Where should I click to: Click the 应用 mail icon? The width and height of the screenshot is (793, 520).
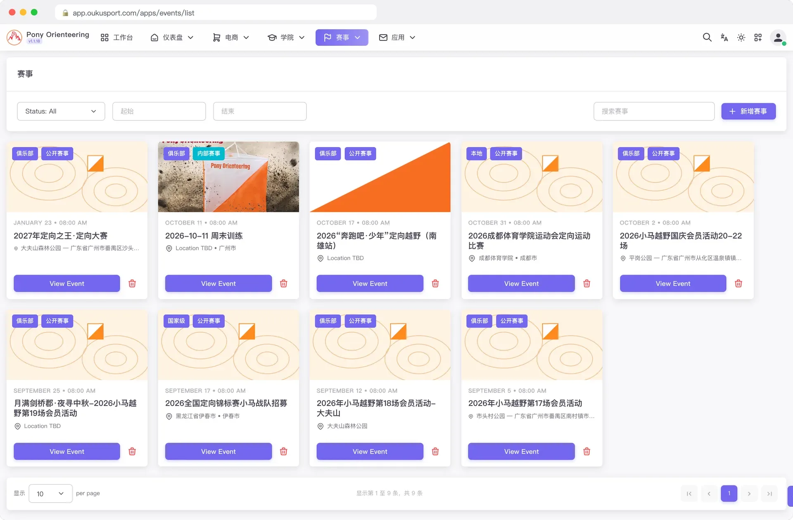tap(383, 38)
